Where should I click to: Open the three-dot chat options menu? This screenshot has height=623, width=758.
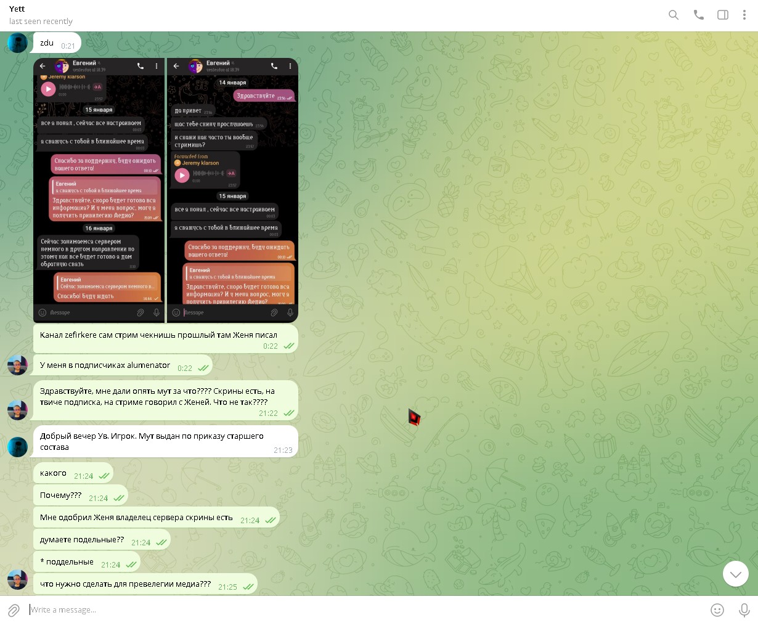(x=744, y=15)
